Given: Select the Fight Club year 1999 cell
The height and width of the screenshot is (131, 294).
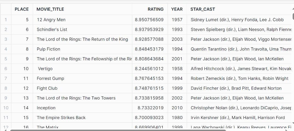Looking at the screenshot, I should click(177, 88).
